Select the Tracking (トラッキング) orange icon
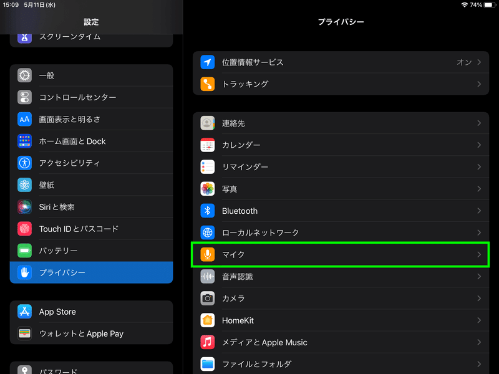 point(208,84)
